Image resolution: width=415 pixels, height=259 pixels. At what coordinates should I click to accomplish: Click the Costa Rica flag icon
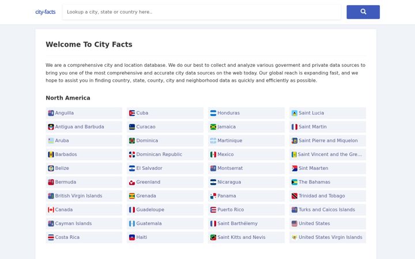click(51, 237)
